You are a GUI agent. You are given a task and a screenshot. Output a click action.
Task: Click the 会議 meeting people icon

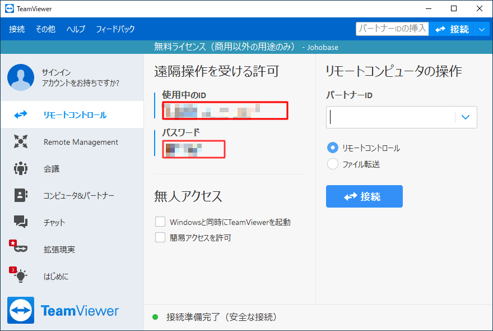click(x=21, y=168)
